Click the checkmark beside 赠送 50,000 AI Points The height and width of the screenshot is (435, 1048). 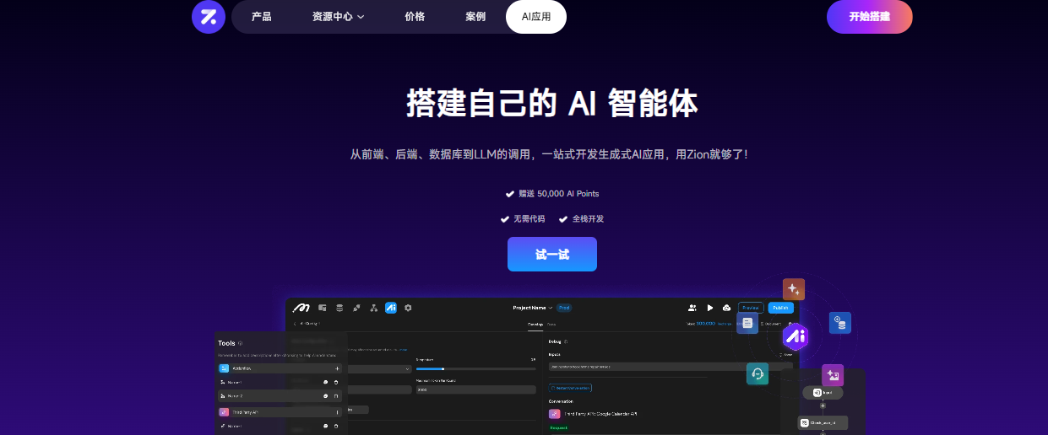[x=509, y=194]
